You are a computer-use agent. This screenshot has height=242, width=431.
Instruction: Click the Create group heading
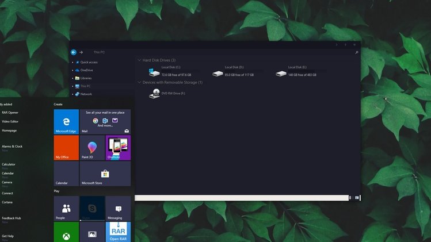click(x=58, y=105)
